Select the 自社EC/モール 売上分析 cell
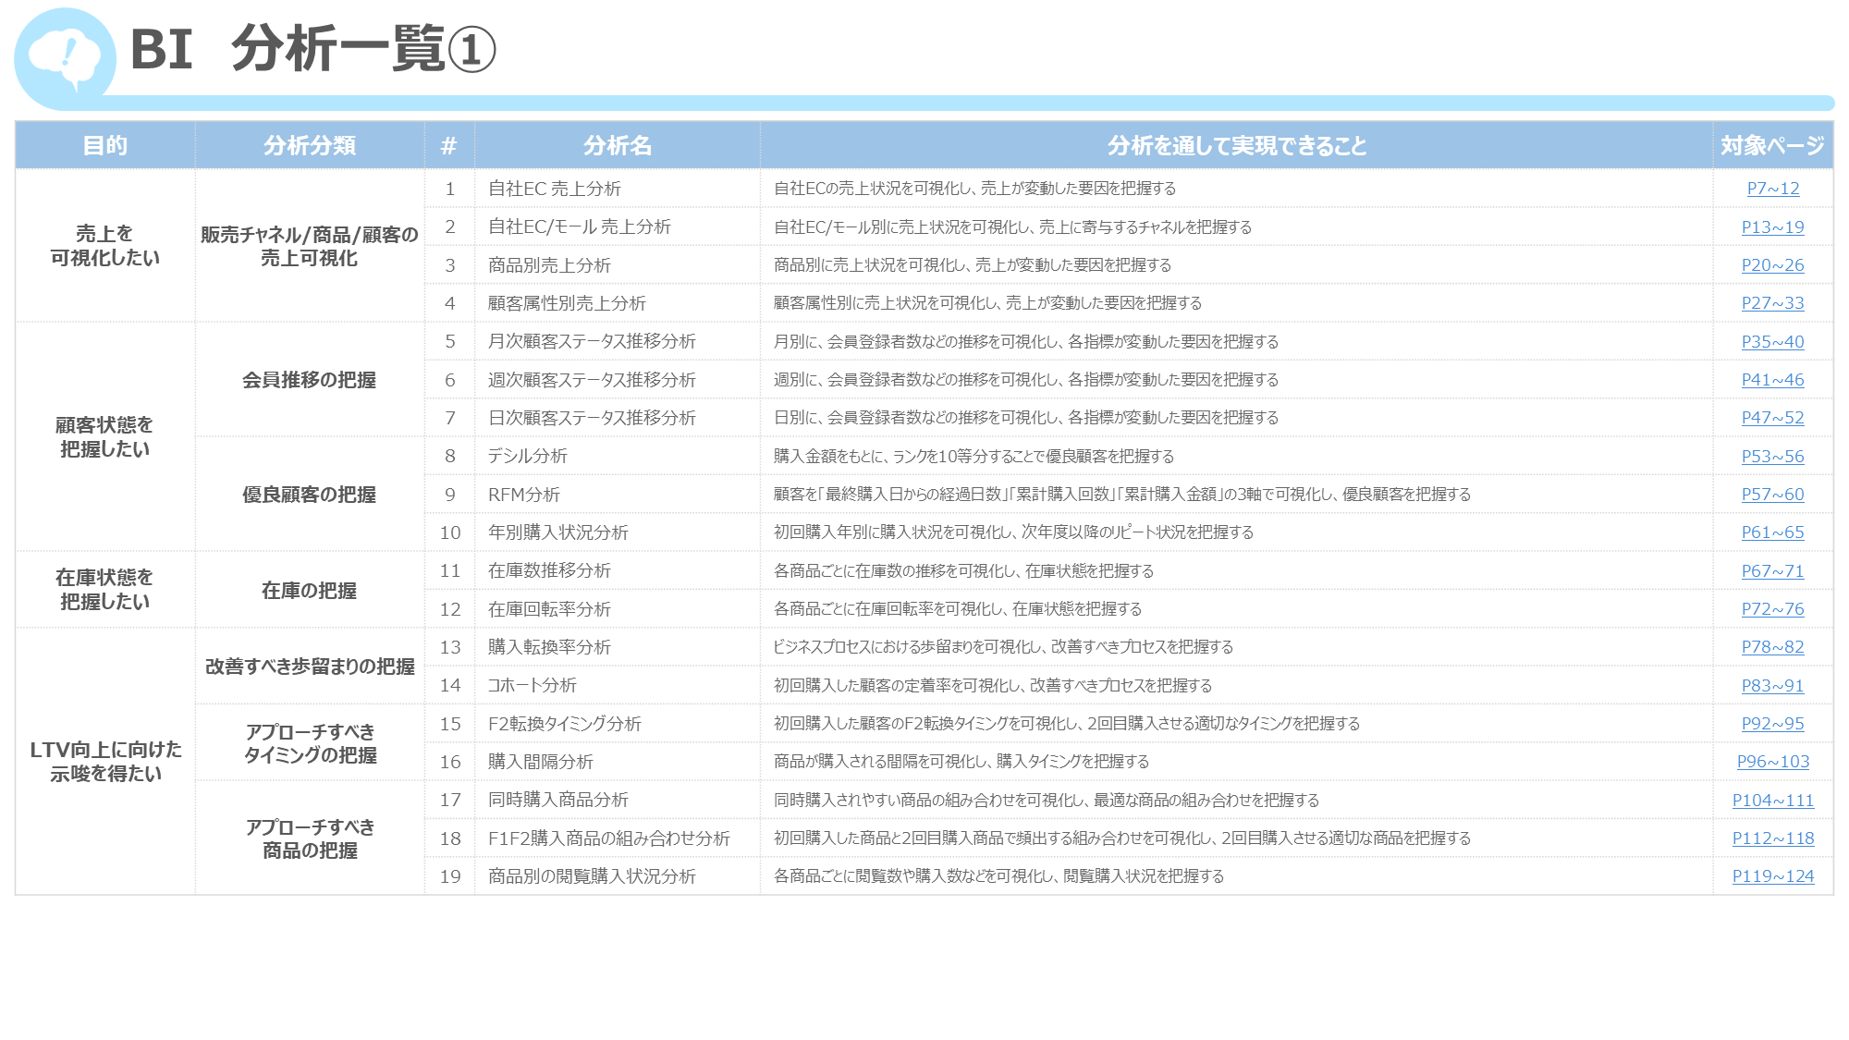The width and height of the screenshot is (1849, 1040). click(x=618, y=226)
